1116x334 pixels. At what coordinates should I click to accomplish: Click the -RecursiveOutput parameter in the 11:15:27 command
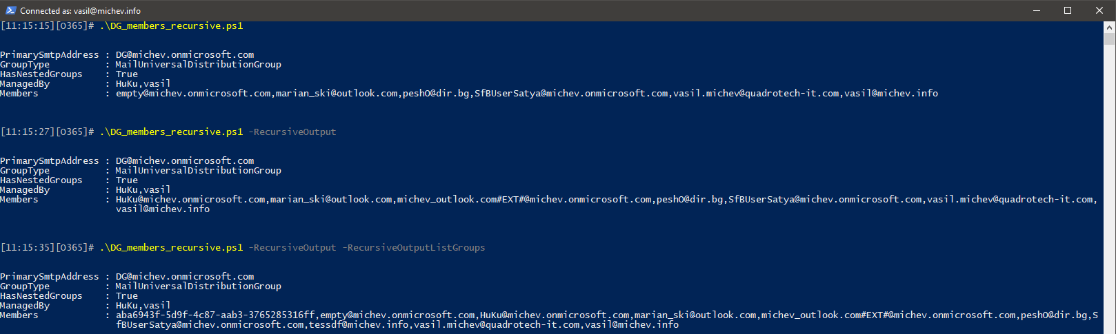292,132
